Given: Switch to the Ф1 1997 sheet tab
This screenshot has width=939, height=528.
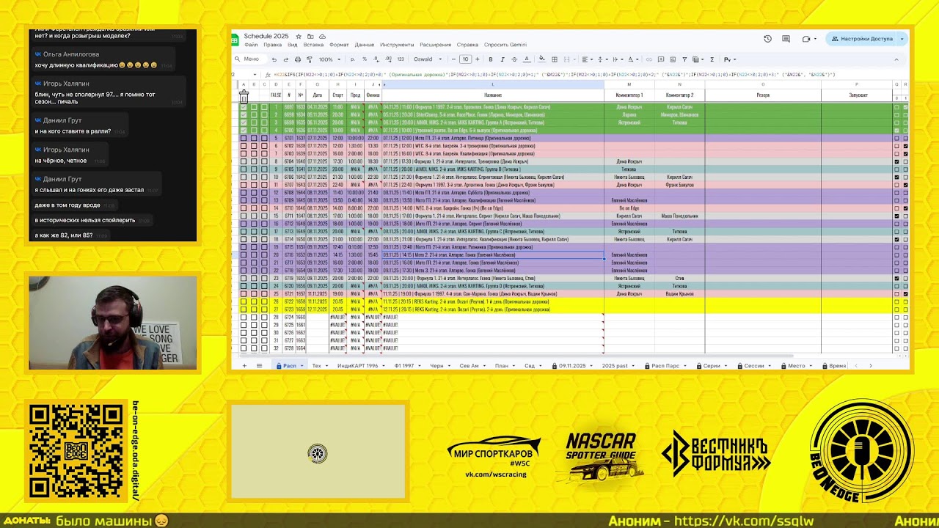Looking at the screenshot, I should (x=404, y=365).
